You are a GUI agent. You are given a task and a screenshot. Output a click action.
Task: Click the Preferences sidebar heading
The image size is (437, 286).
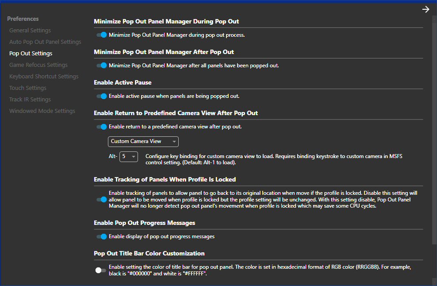click(x=23, y=19)
